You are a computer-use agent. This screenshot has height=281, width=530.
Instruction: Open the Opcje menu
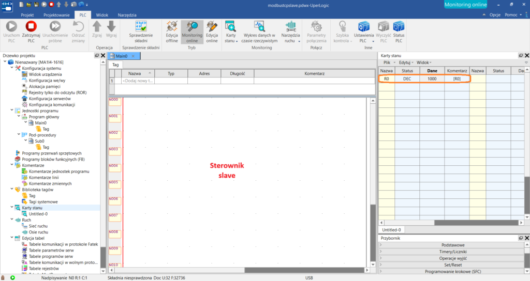click(x=495, y=15)
